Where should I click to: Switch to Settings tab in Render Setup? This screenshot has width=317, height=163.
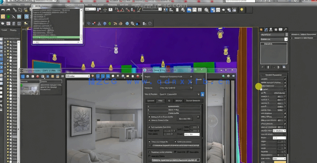[x=178, y=101]
